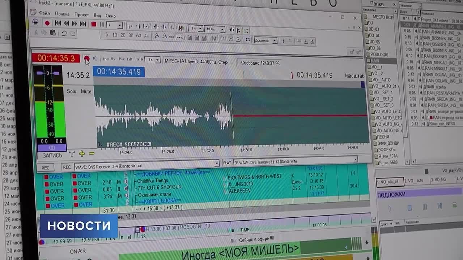
Task: Click the left channel level meter fader
Action: (x=40, y=73)
